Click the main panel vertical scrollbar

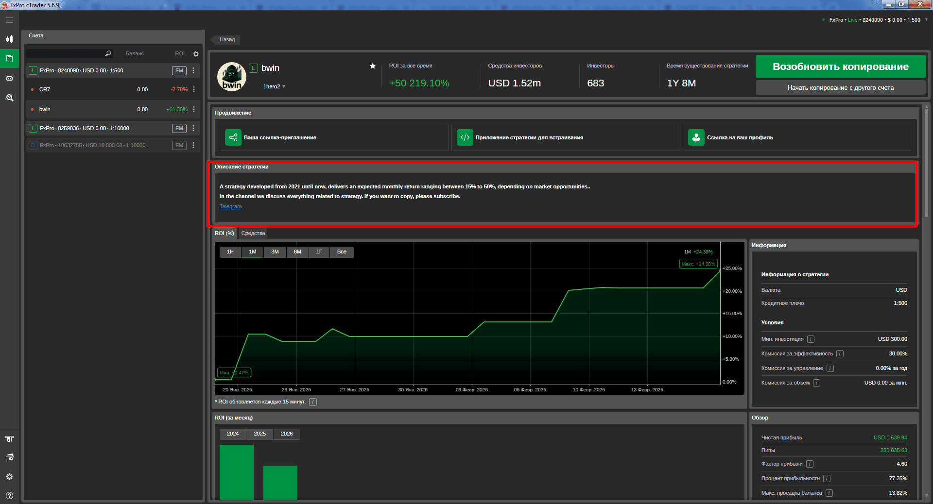(926, 163)
